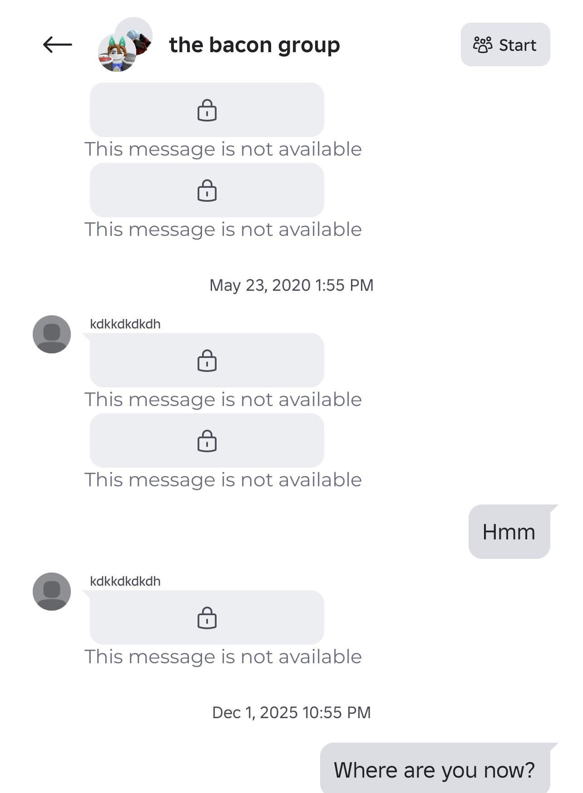
Task: Tap lock icon just above the Hmm message
Action: [207, 441]
